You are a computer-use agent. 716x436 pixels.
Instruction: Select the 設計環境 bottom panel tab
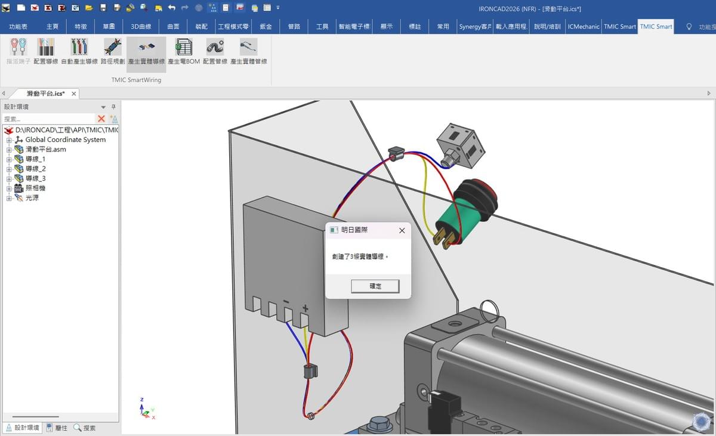pyautogui.click(x=22, y=428)
